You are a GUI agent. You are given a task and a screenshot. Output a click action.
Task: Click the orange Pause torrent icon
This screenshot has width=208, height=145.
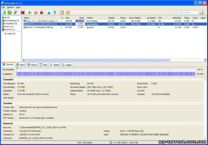(36, 13)
